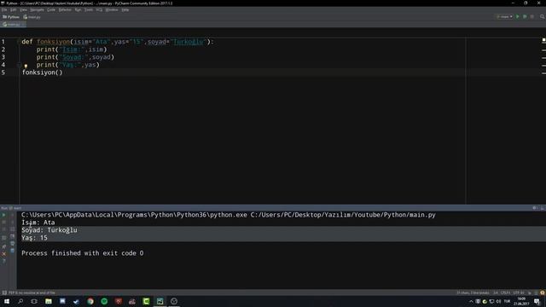Screen dimensions: 546x307
Task: Click the main.py breadcrumb in navigation bar
Action: (x=32, y=17)
